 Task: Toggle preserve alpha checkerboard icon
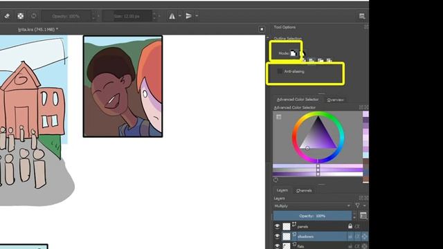point(20,16)
